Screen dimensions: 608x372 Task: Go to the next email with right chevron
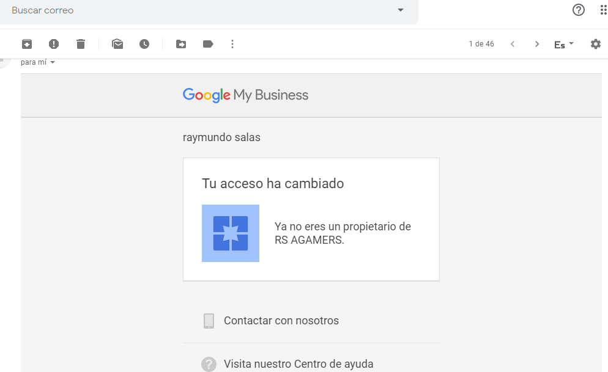click(x=536, y=43)
